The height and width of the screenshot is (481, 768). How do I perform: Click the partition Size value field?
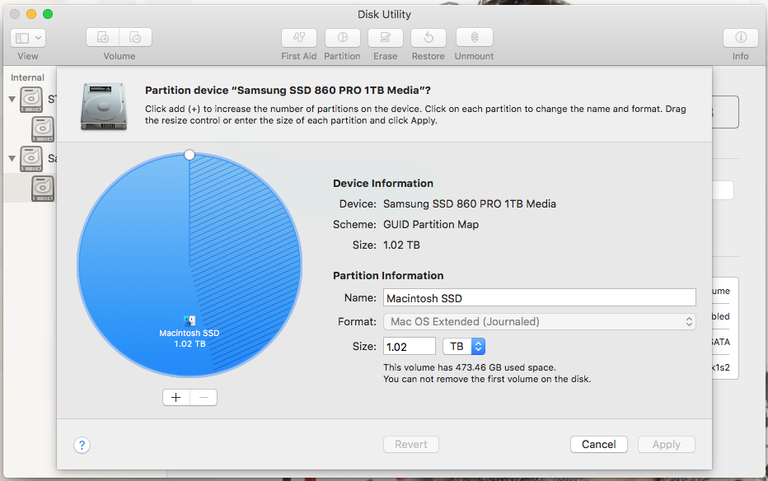(x=409, y=347)
